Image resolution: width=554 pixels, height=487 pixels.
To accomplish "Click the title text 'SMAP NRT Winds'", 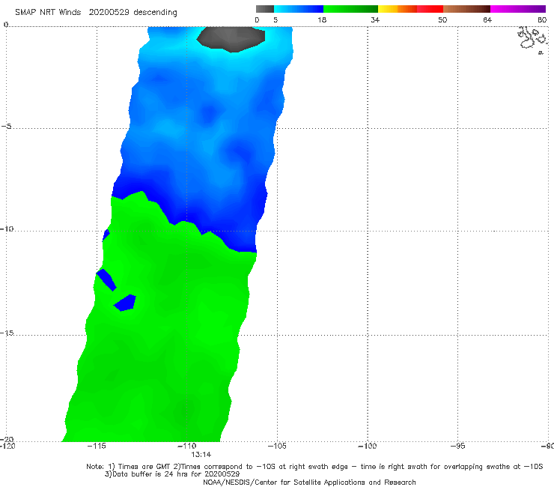I will coord(48,13).
